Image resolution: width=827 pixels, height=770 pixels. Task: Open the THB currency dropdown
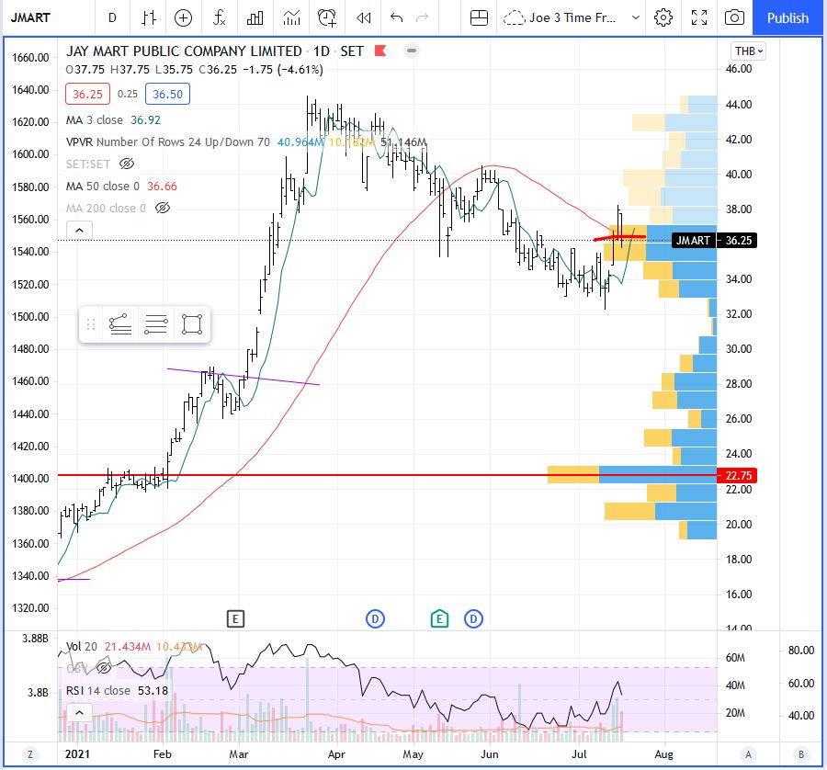748,51
